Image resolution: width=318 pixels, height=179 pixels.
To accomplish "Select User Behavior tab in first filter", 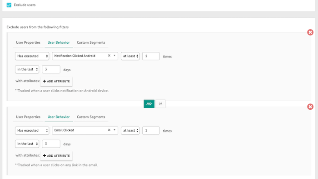I will [59, 42].
